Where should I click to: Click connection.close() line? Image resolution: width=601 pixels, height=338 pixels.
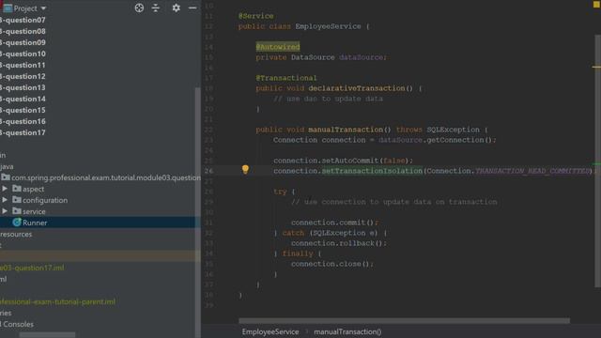click(x=331, y=264)
